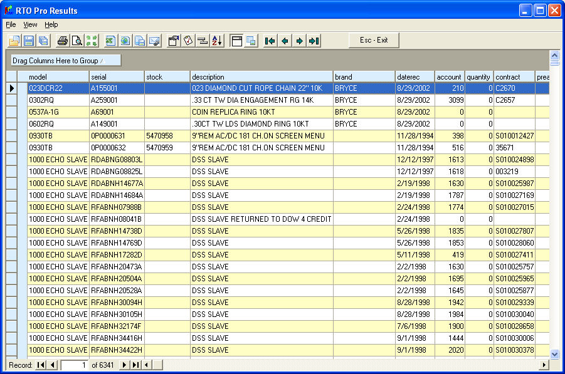Screen dimensions: 565x374
Task: Click the vertical scrollbar down arrow
Action: (554, 354)
